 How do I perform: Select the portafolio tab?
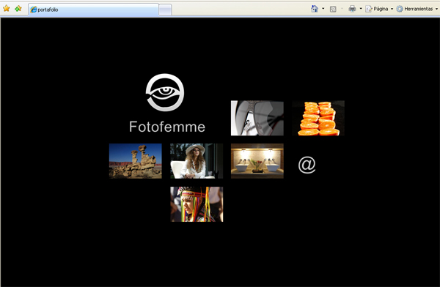pos(93,10)
